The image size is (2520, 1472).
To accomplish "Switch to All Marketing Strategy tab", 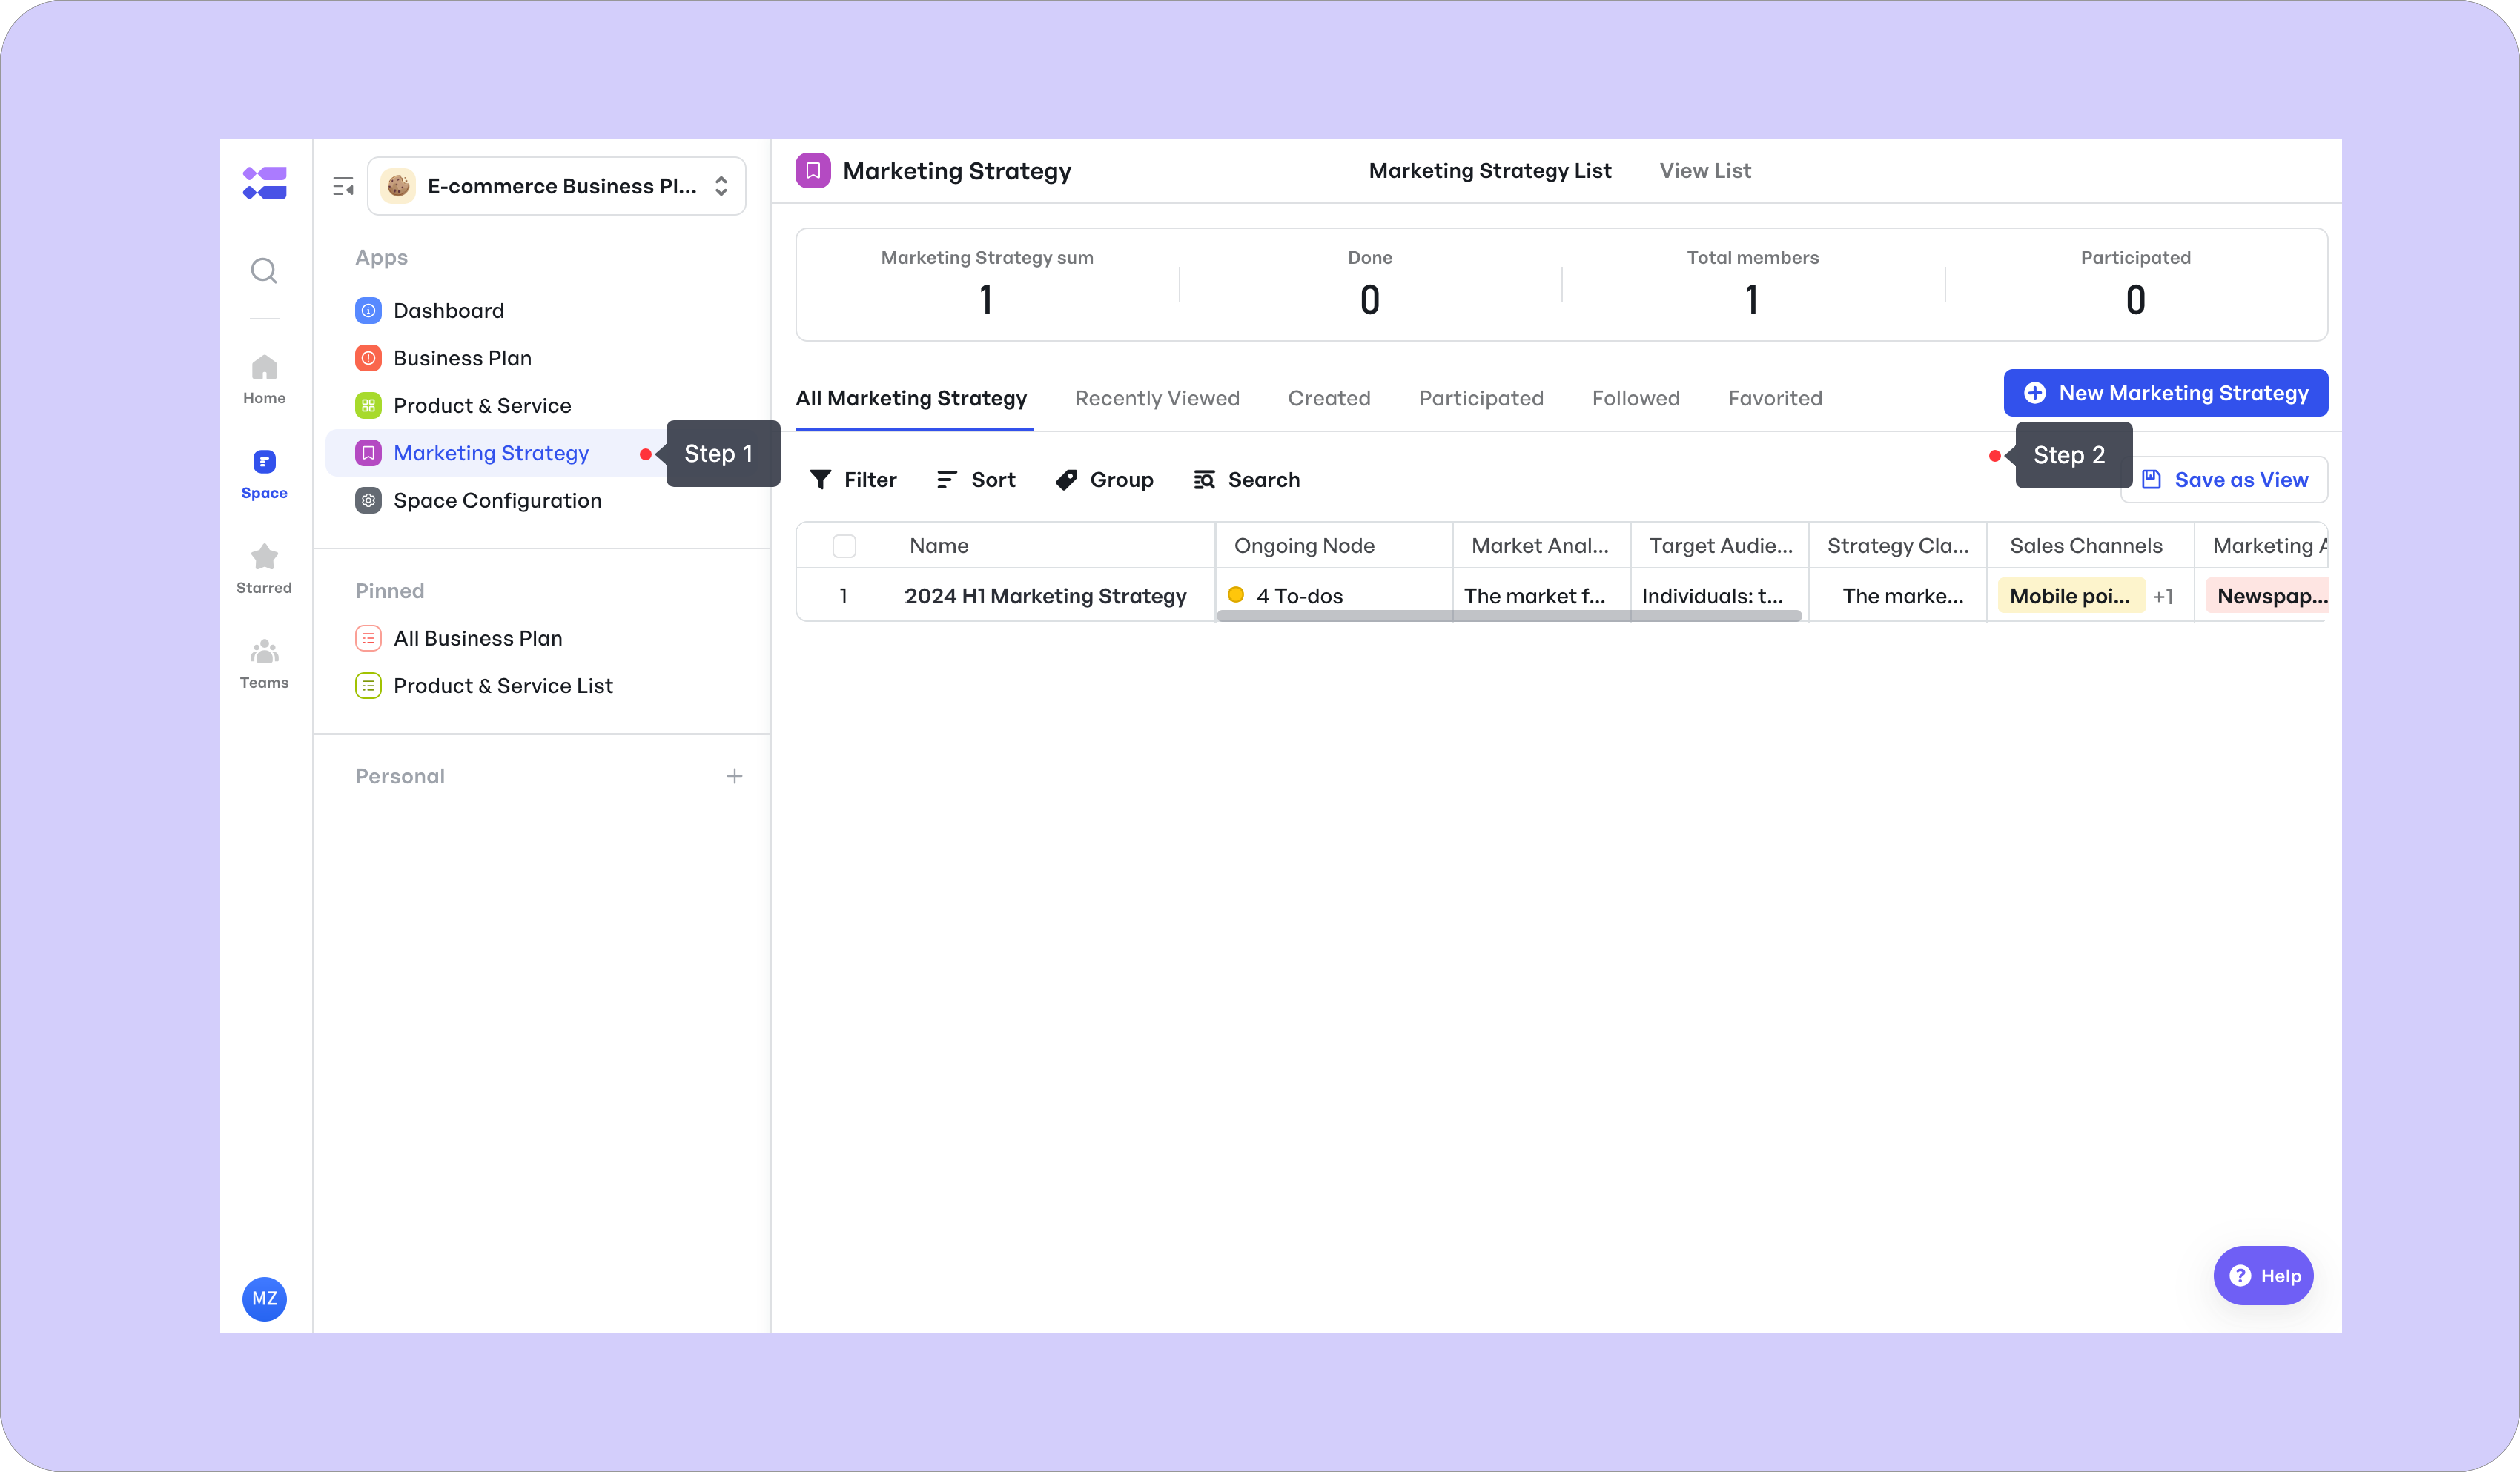I will click(911, 398).
